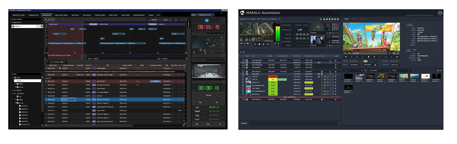
Task: Click the Title column header in schedule grid
Action: (x=108, y=65)
